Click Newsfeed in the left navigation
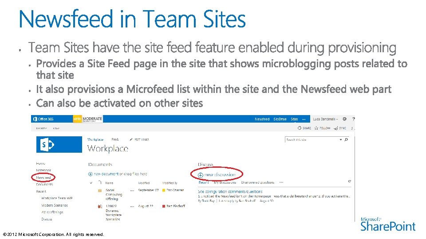Screen dimensions: 426x239 (43, 177)
